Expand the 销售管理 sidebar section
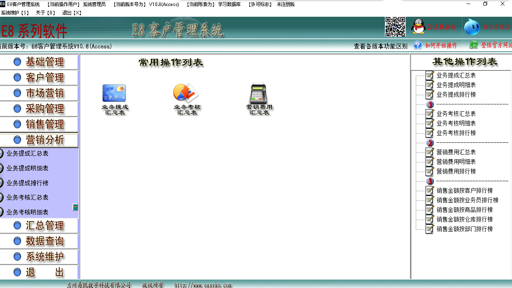512x288 pixels. click(x=39, y=124)
